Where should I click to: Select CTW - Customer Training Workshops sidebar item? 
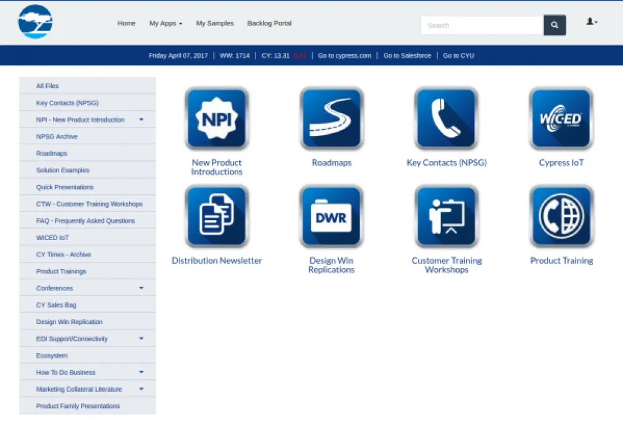pos(87,204)
